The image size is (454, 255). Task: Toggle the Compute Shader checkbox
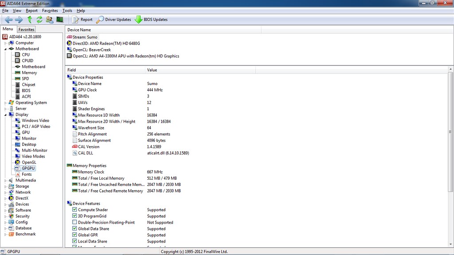coord(74,209)
